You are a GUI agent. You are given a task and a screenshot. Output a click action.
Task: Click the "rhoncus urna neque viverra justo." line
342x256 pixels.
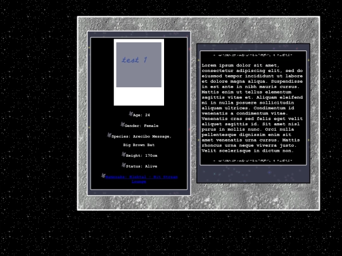click(249, 145)
